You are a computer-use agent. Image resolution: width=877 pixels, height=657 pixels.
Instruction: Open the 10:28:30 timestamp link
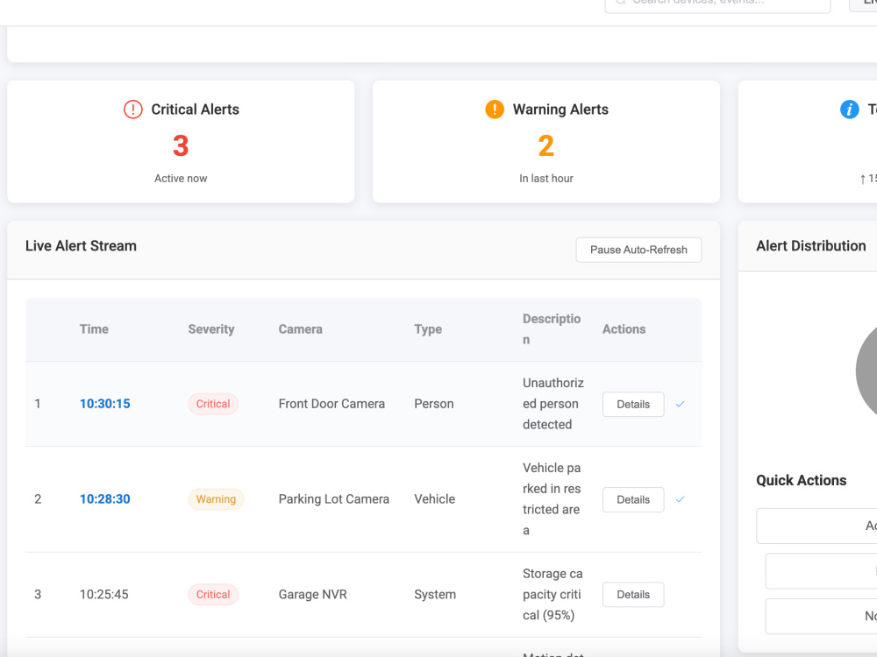click(104, 499)
